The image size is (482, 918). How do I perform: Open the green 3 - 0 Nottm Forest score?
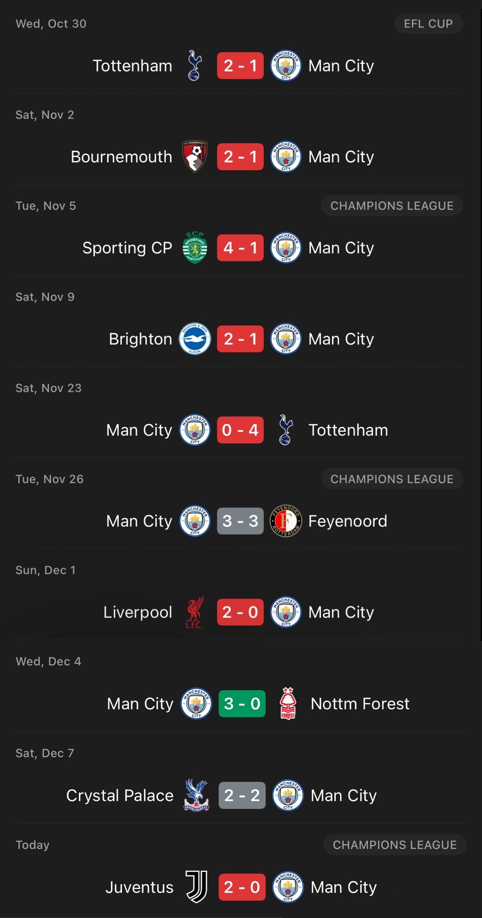click(242, 703)
